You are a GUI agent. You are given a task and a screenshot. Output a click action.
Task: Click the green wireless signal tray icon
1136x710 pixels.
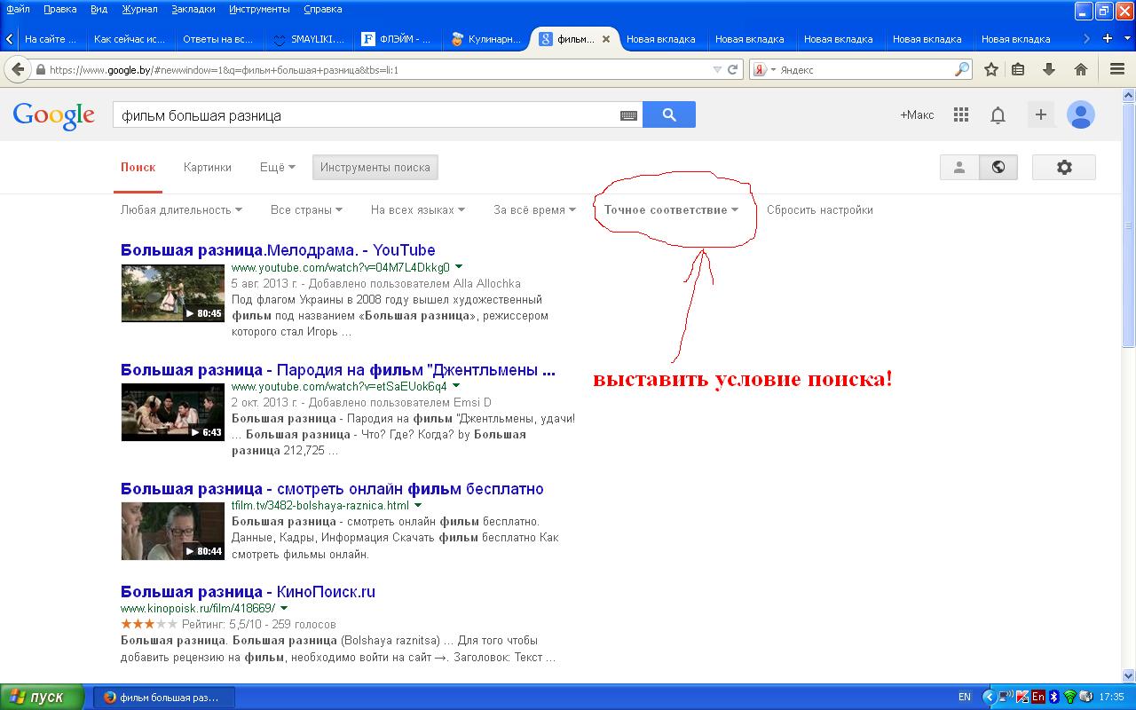click(1069, 697)
